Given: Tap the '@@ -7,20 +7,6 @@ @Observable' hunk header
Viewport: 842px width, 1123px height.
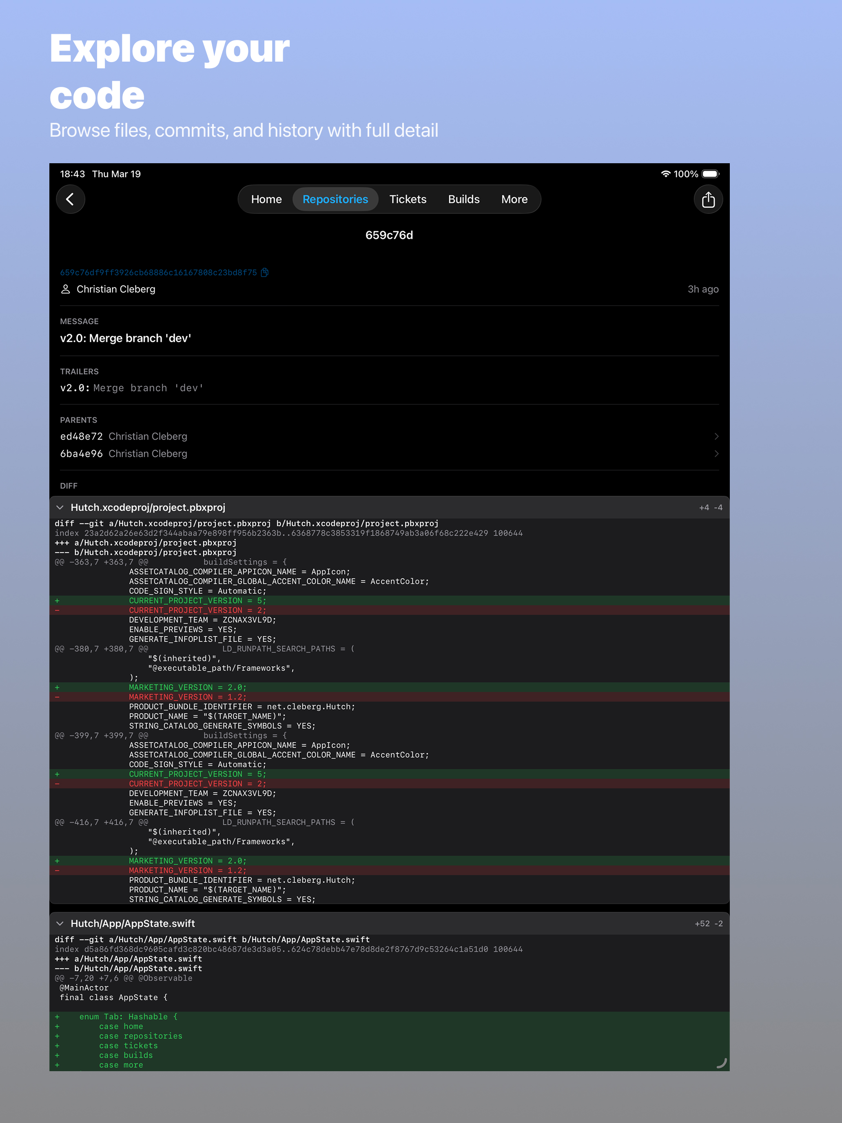Looking at the screenshot, I should (x=123, y=978).
